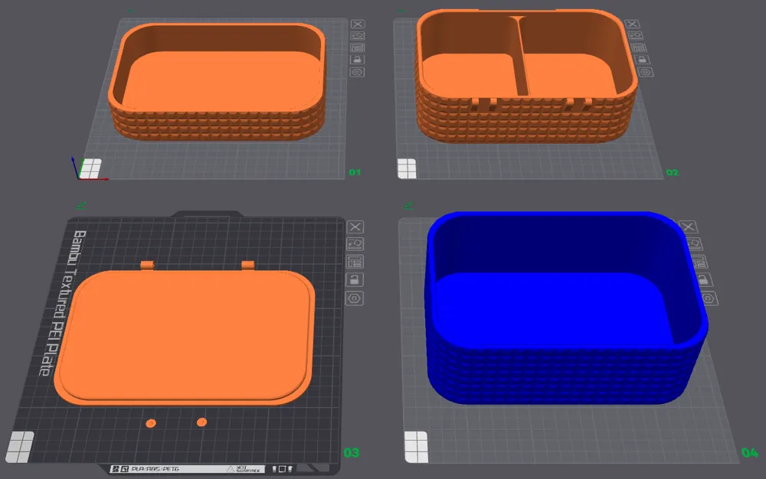The image size is (766, 479).
Task: Click arrange icon on plate 03
Action: 355,262
